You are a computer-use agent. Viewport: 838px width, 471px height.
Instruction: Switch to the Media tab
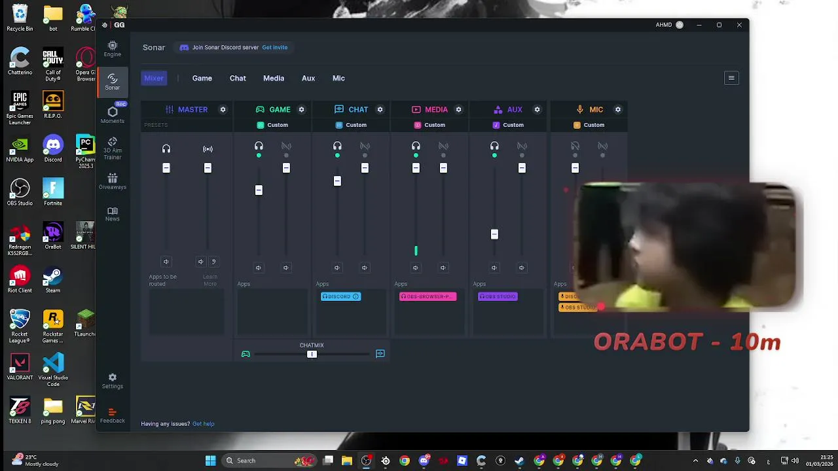click(x=274, y=78)
